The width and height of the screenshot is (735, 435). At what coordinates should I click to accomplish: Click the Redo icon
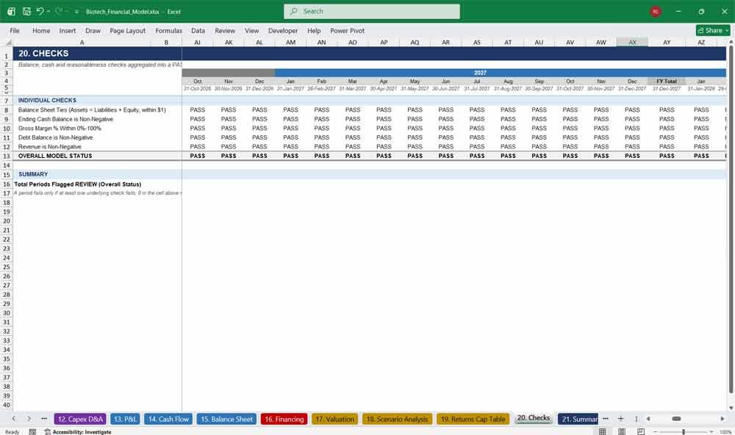[x=59, y=11]
